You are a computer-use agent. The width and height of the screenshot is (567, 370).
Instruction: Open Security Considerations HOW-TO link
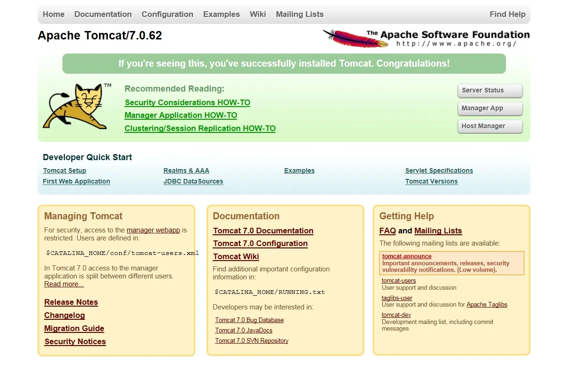(x=187, y=102)
